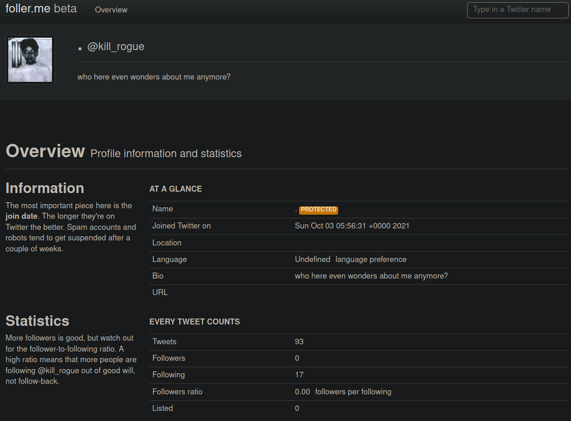Click the foller.me beta logo
Viewport: 571px width, 421px height.
click(41, 9)
